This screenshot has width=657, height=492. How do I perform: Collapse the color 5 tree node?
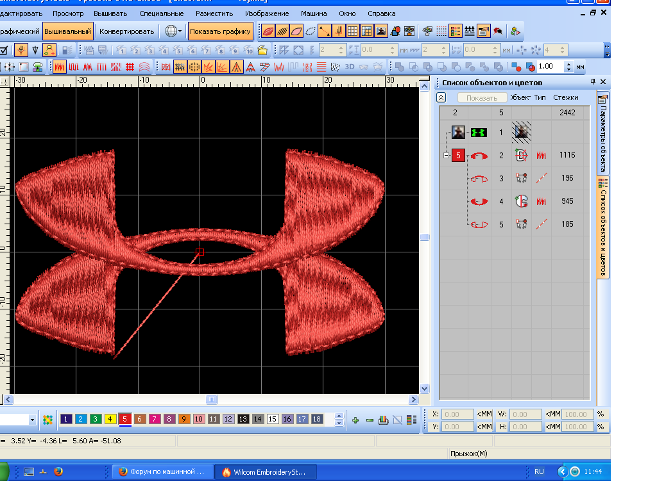[x=447, y=155]
